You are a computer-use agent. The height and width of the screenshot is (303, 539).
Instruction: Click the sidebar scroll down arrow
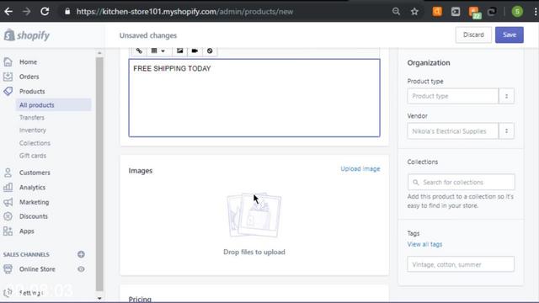tap(99, 298)
